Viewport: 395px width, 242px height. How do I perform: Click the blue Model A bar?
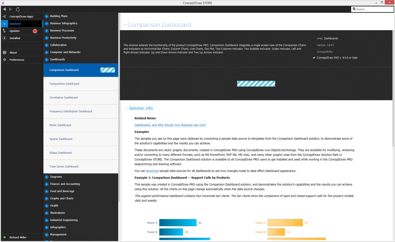tap(178, 223)
